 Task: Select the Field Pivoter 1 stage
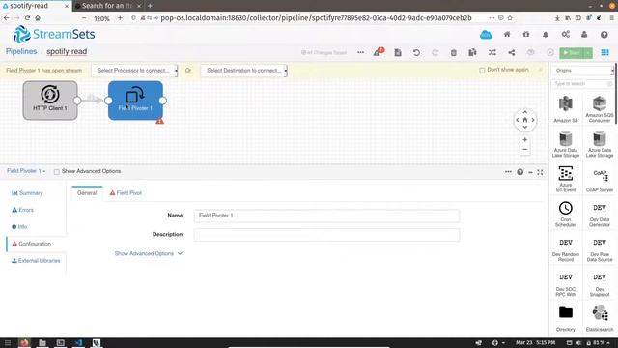click(x=135, y=101)
